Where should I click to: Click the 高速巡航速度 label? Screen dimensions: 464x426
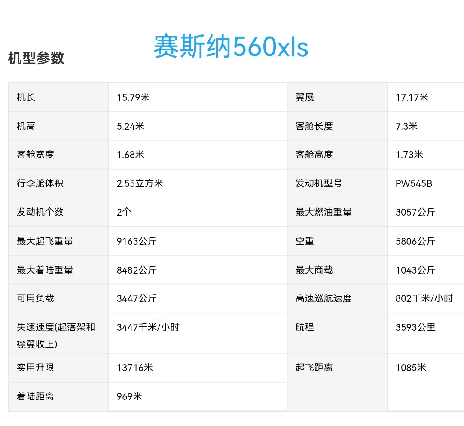click(x=324, y=298)
